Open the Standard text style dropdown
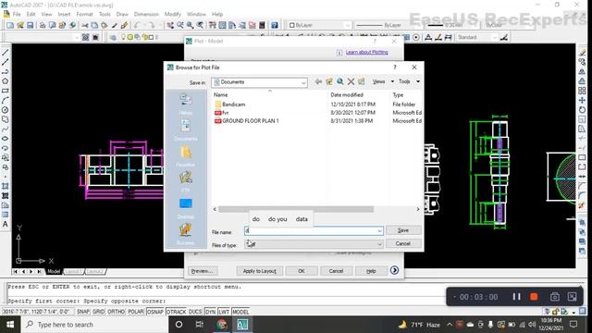 (477, 37)
